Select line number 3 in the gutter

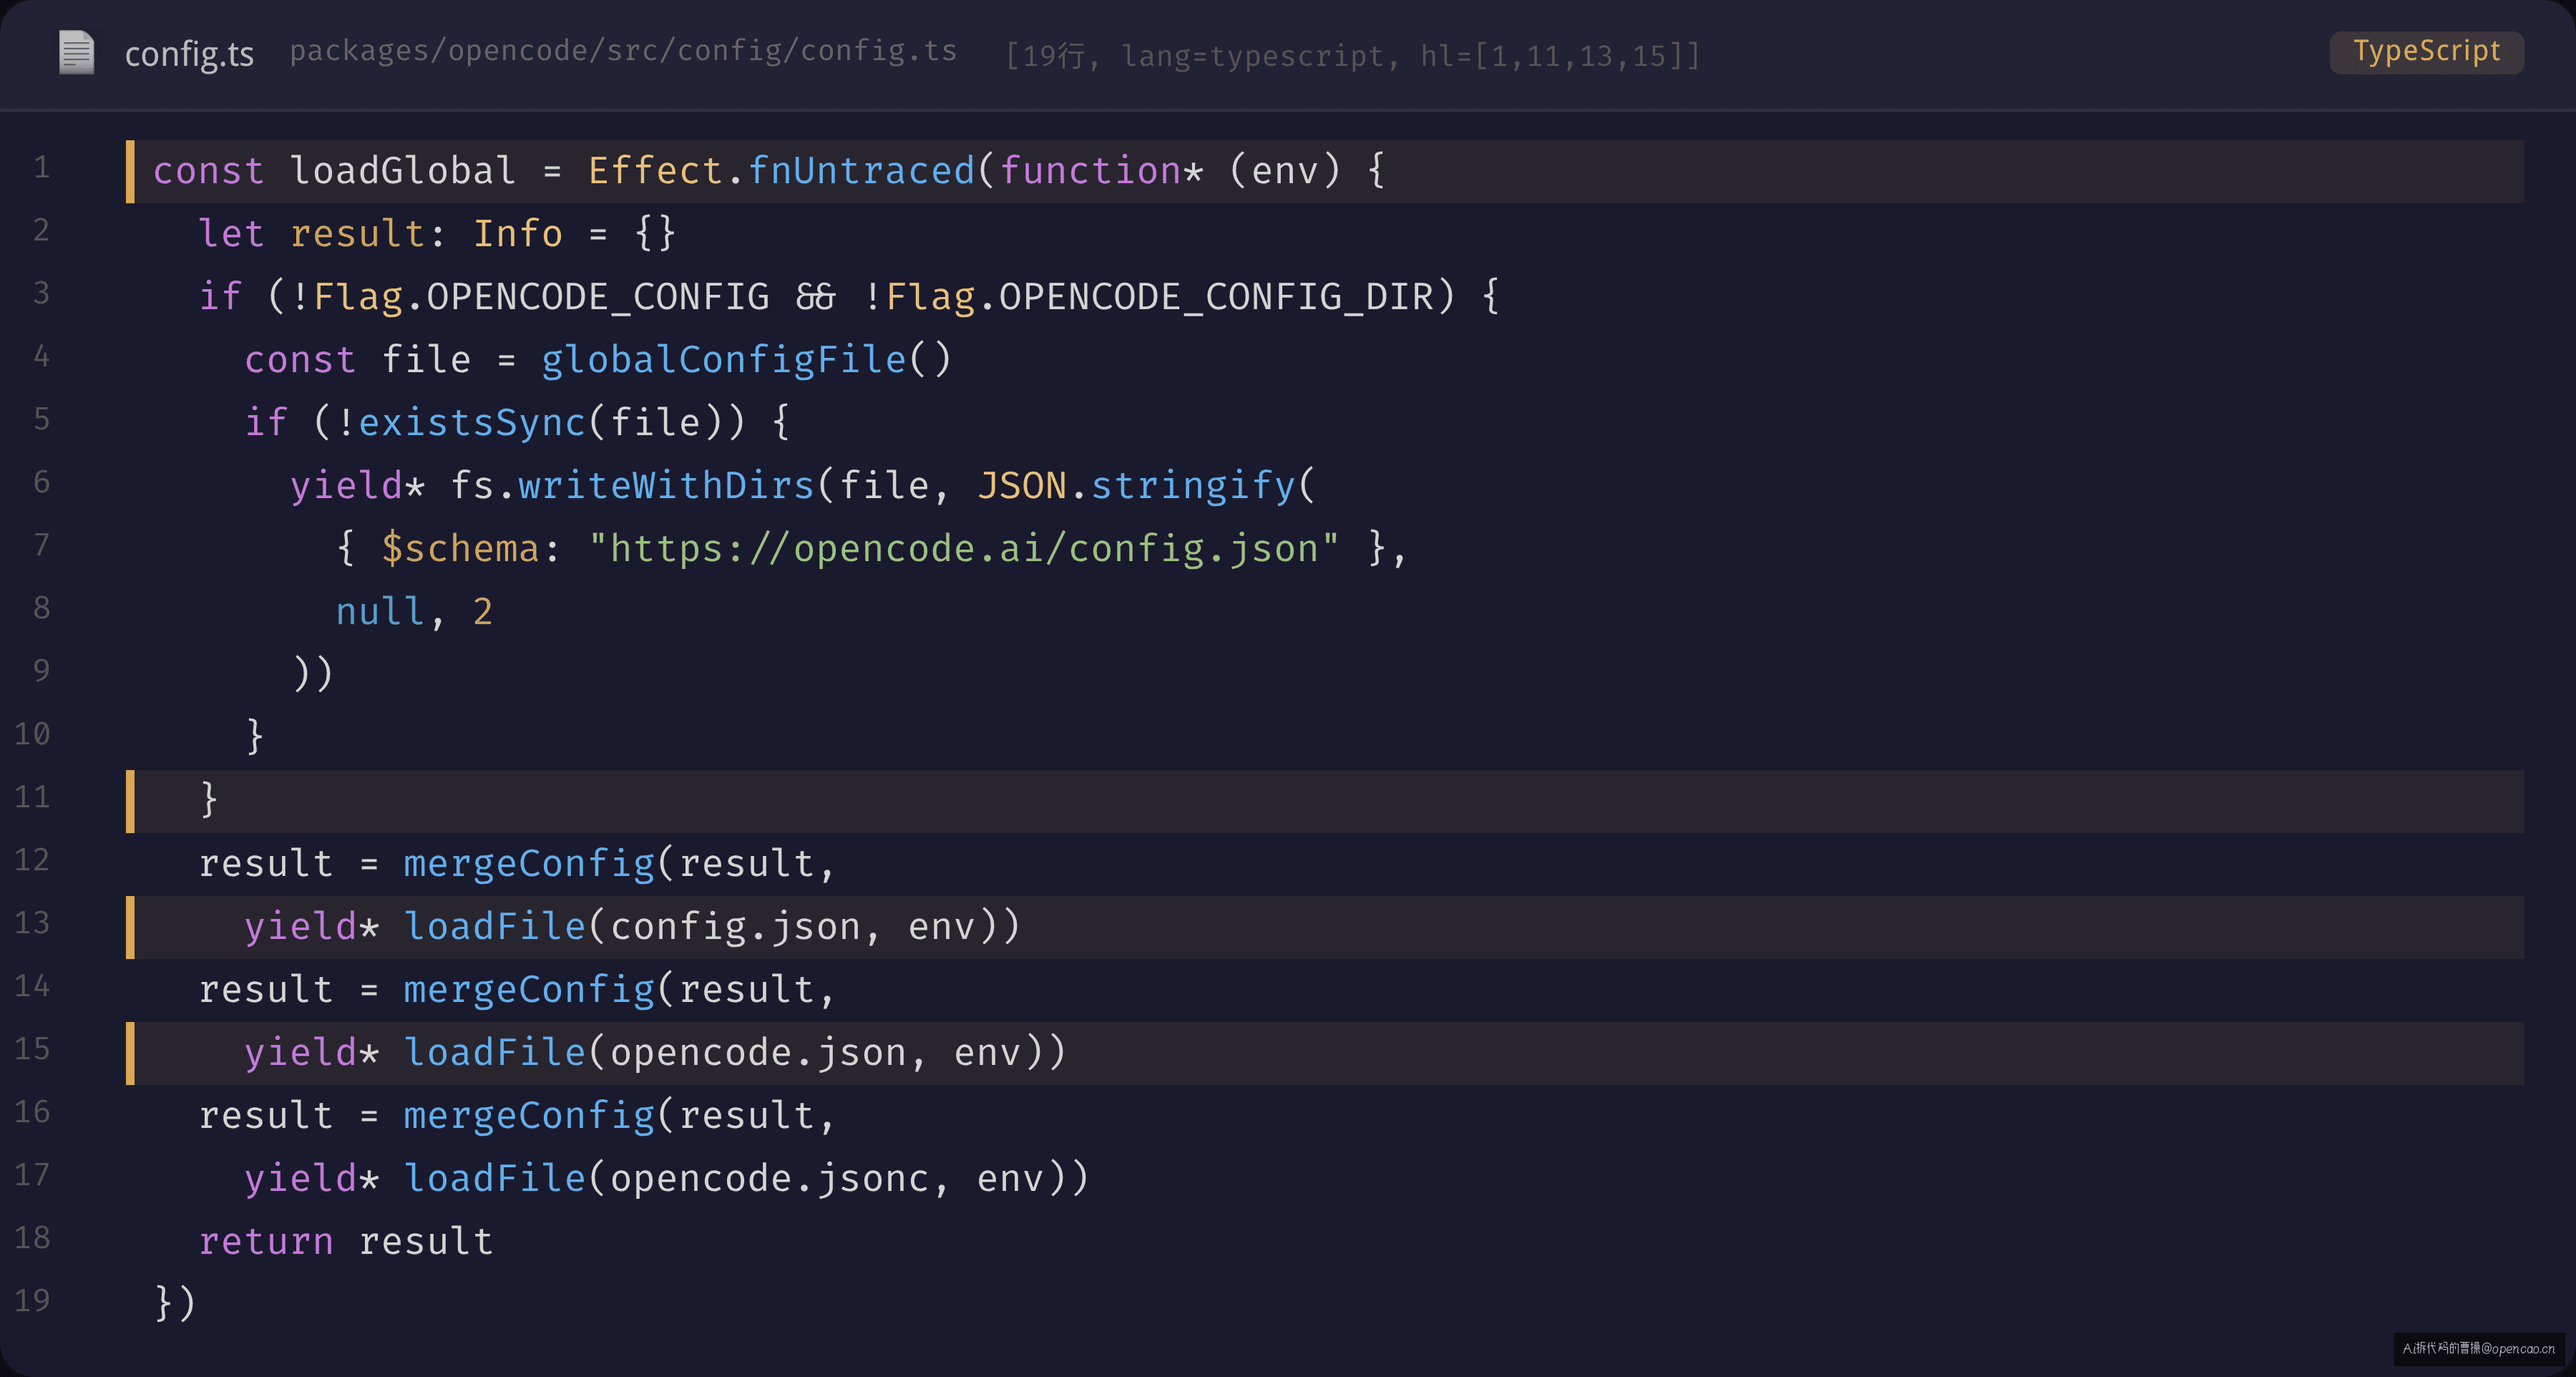[41, 293]
